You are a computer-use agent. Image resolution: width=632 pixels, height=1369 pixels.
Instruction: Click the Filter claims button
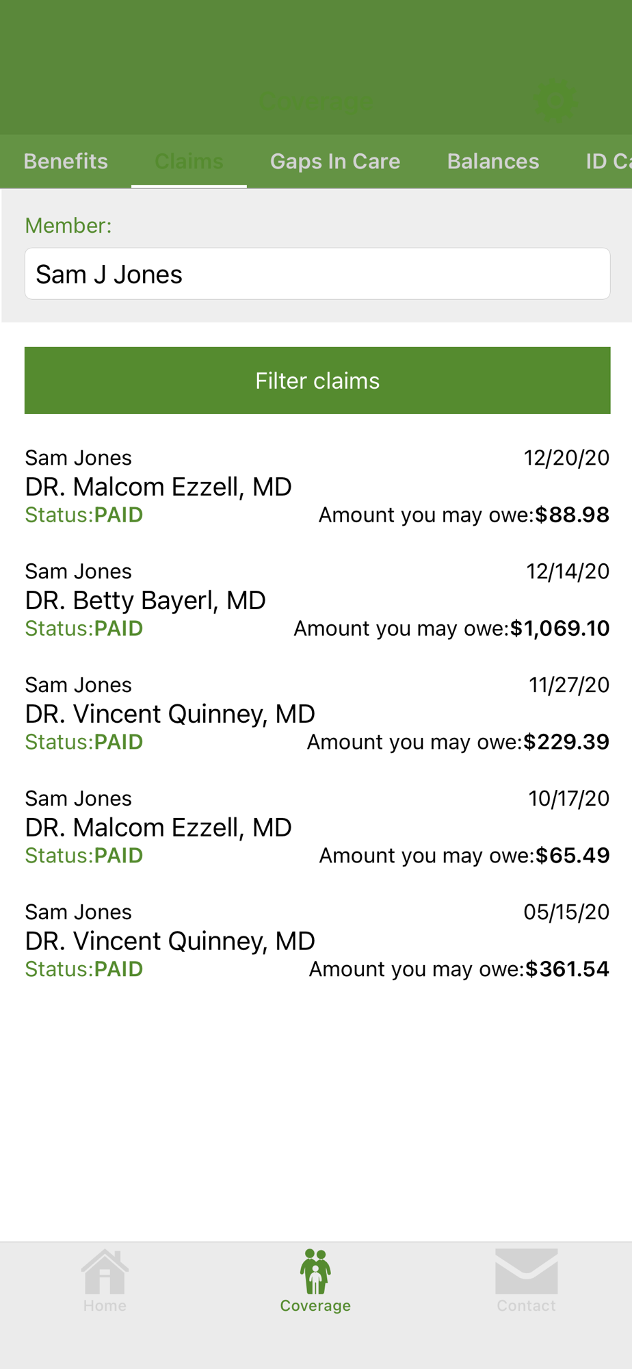tap(317, 381)
